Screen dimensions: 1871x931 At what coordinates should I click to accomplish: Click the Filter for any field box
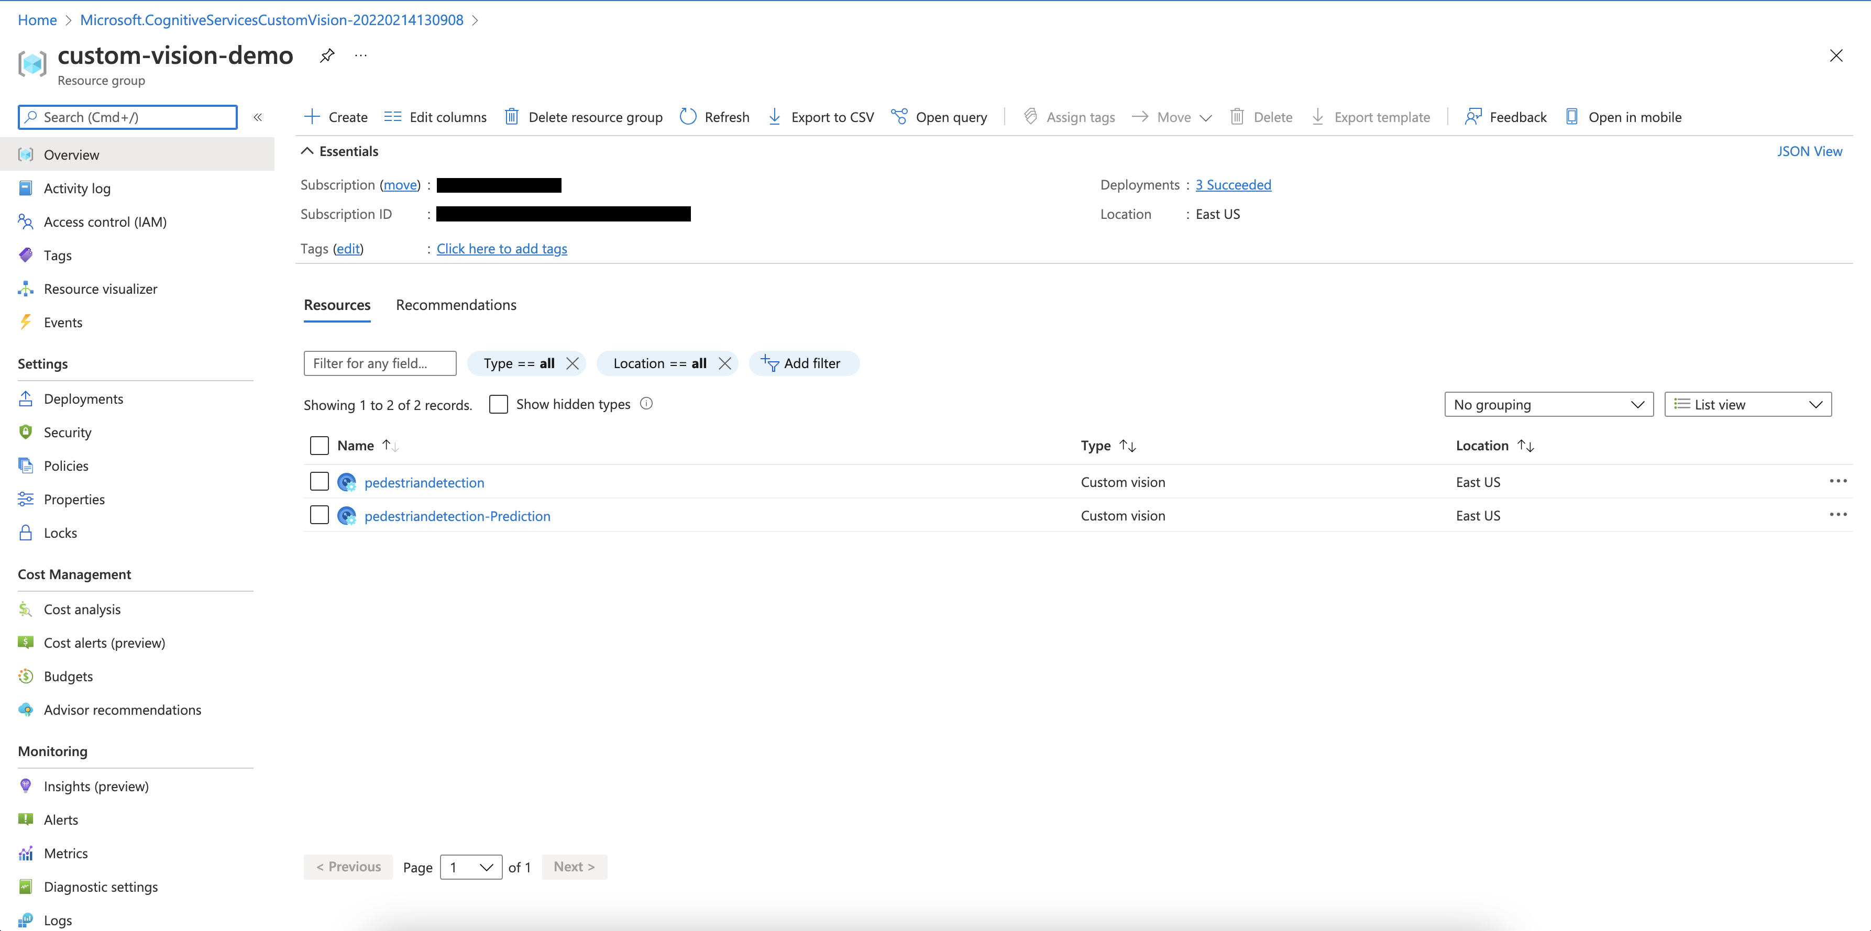click(380, 363)
